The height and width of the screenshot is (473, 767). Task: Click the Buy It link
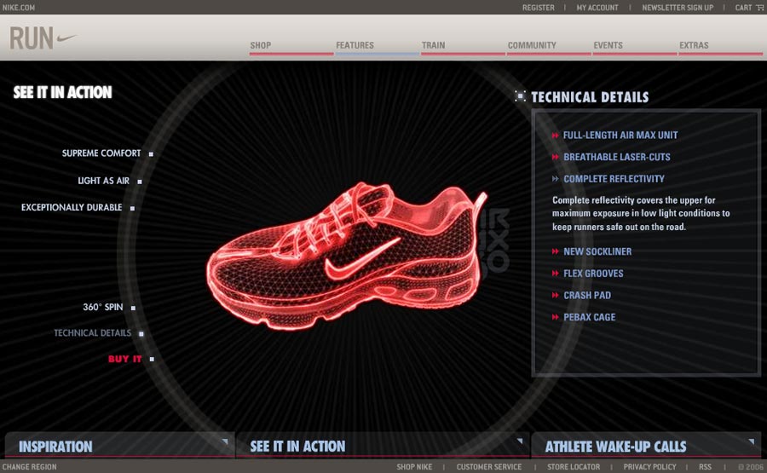tap(124, 360)
